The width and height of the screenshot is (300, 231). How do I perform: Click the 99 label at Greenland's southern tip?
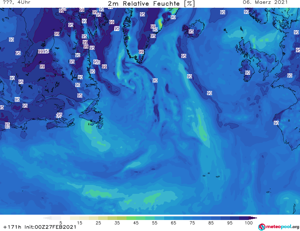pos(141,52)
